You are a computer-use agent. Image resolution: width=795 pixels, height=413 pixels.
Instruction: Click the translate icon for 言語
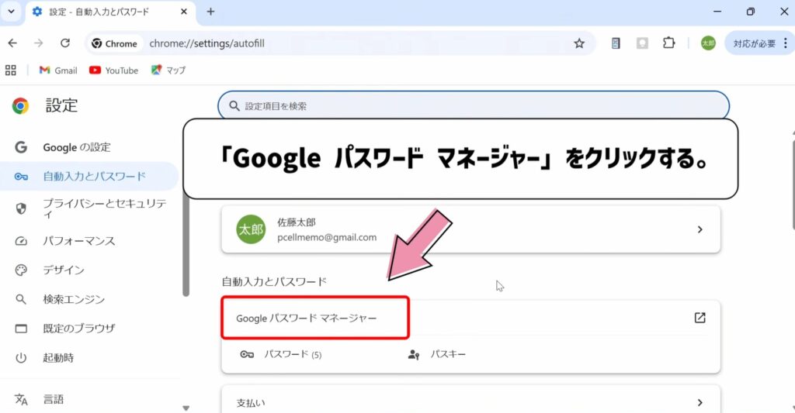click(x=21, y=399)
